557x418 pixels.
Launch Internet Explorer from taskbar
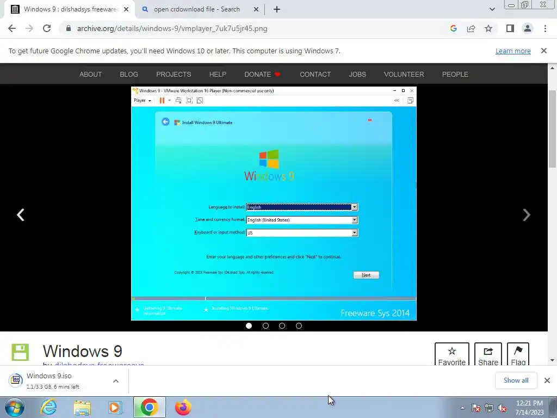[48, 407]
